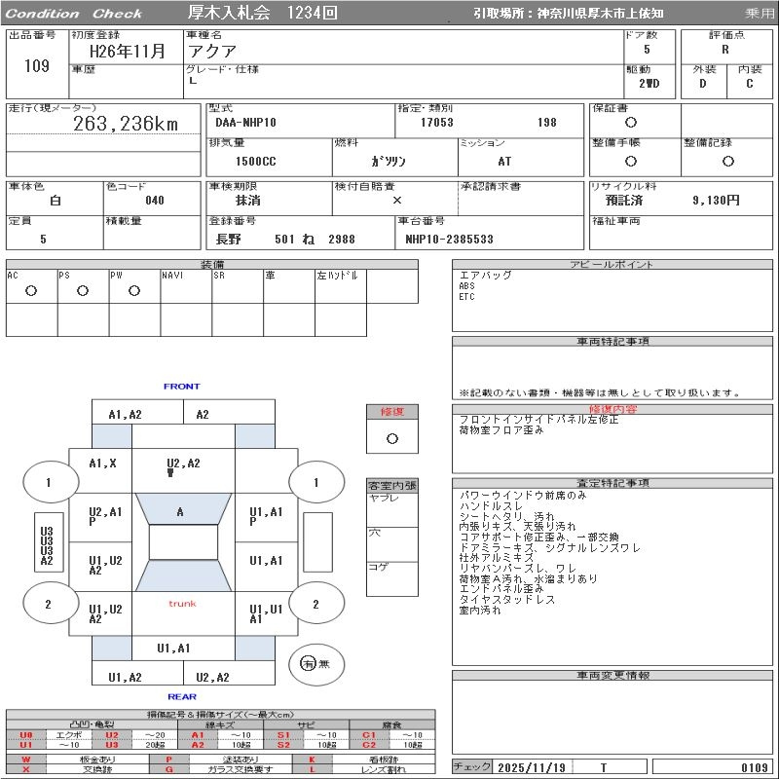Image resolution: width=779 pixels, height=779 pixels.
Task: Click the chassis number NHP10-2385533
Action: click(450, 239)
